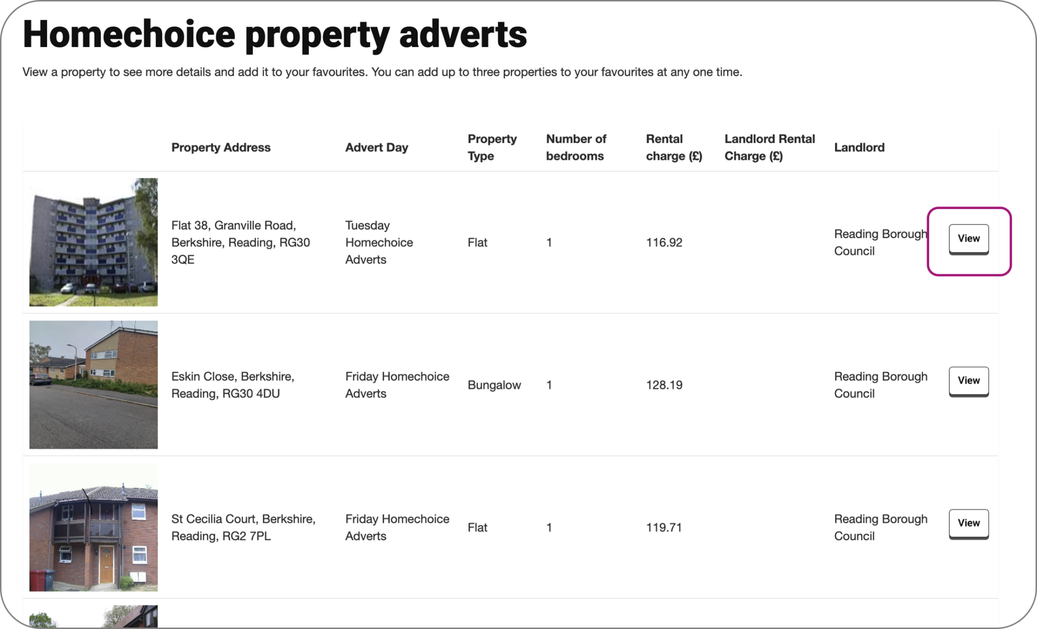This screenshot has height=629, width=1037.
Task: Click the St Cecilia Court address text
Action: 243,527
